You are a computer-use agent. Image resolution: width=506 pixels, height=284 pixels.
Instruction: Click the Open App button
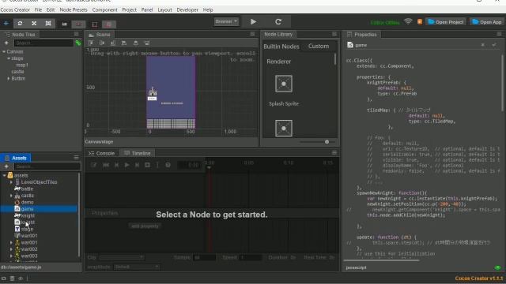pos(486,22)
